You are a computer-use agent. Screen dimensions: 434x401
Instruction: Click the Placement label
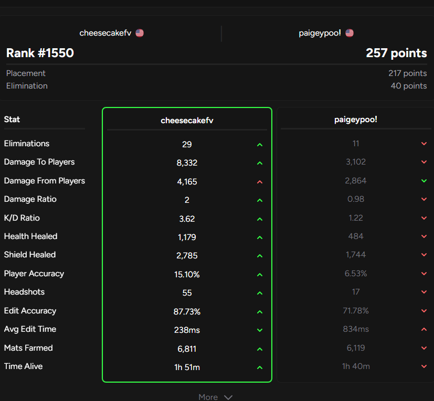tap(26, 73)
